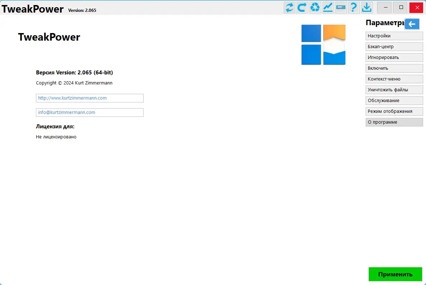This screenshot has height=285, width=426.
Task: Open the Бэкап-центр section
Action: coord(394,46)
